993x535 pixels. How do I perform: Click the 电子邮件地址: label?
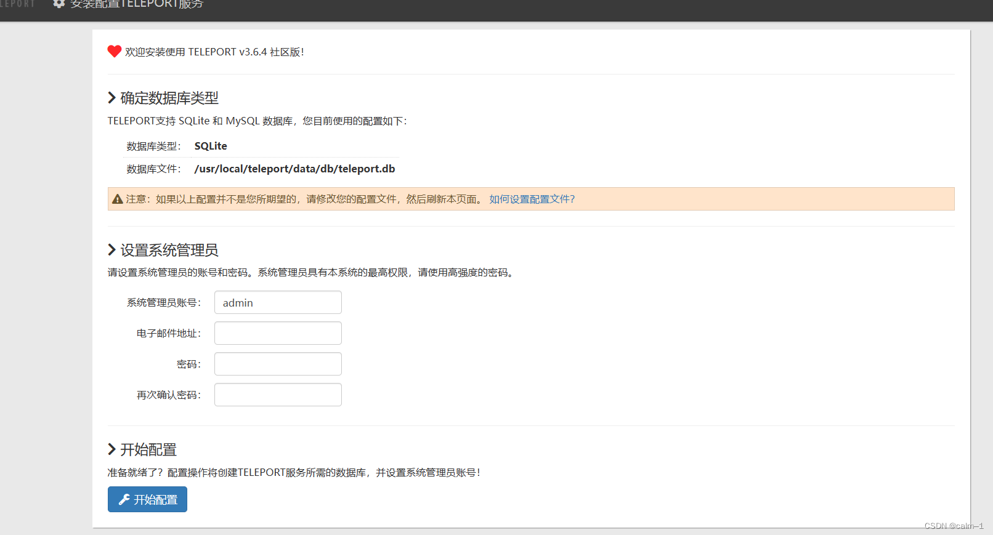click(169, 333)
